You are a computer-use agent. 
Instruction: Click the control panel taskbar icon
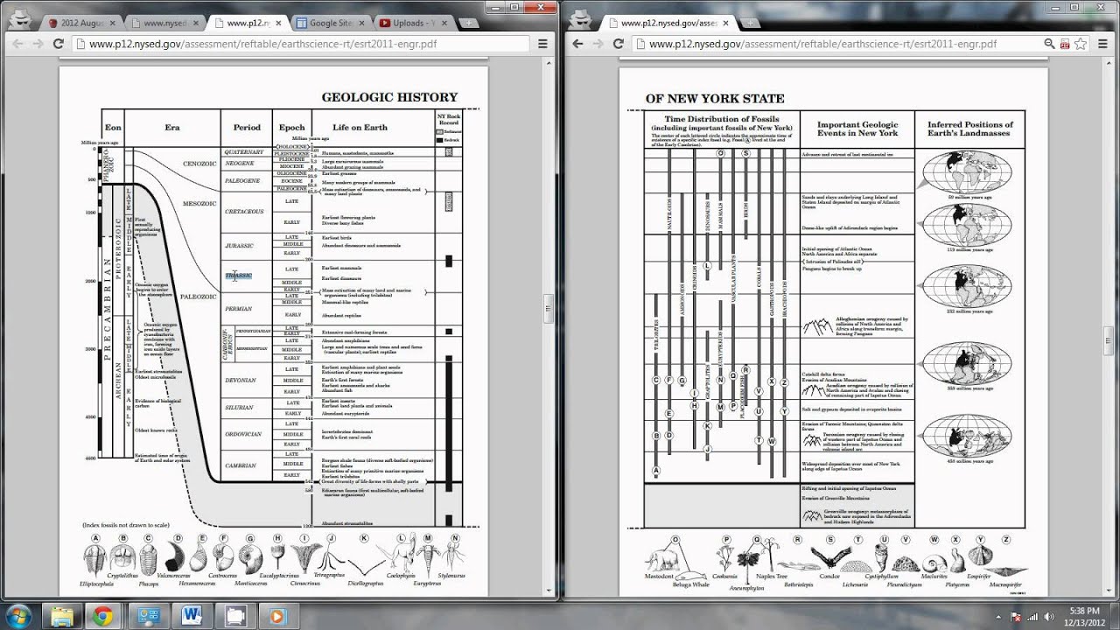(x=147, y=616)
